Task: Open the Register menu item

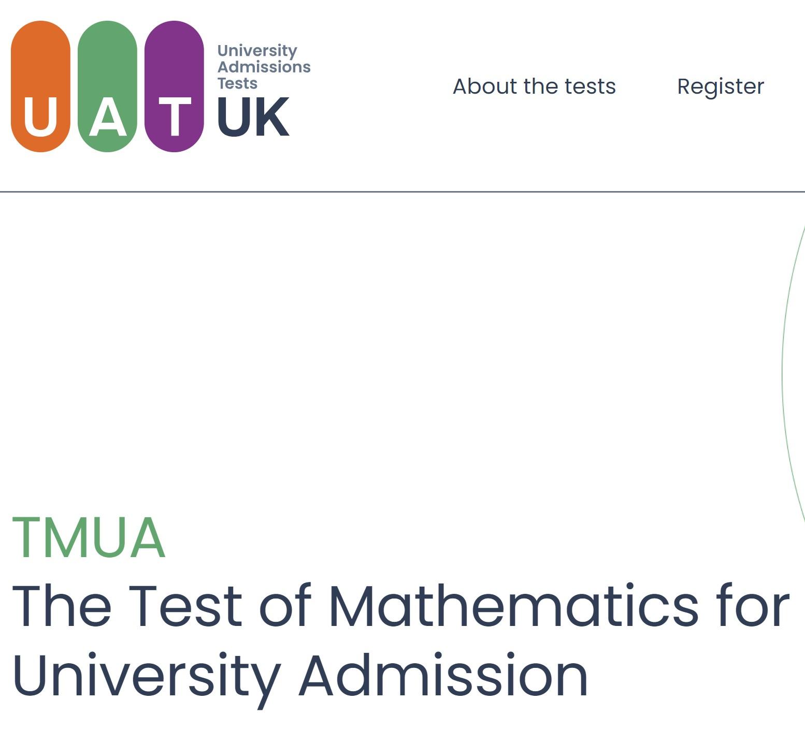Action: (721, 86)
